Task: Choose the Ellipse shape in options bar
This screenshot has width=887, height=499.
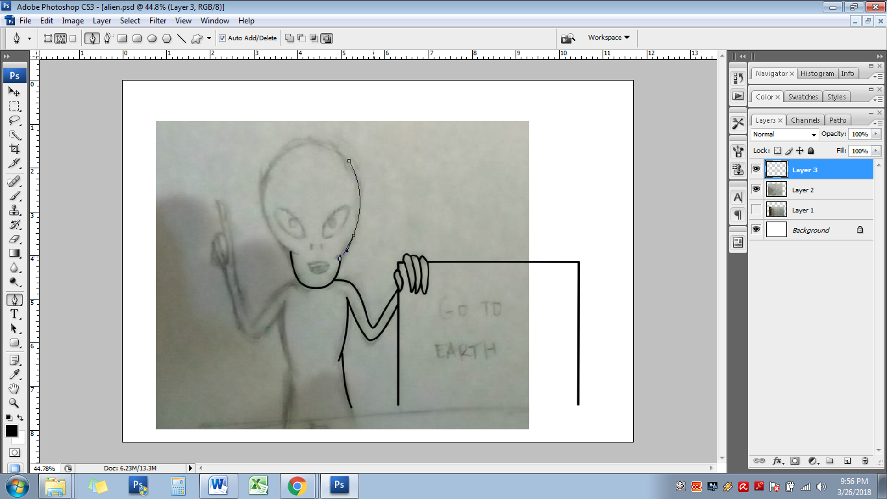Action: pos(152,38)
